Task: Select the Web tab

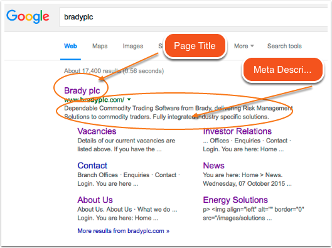Action: click(70, 46)
